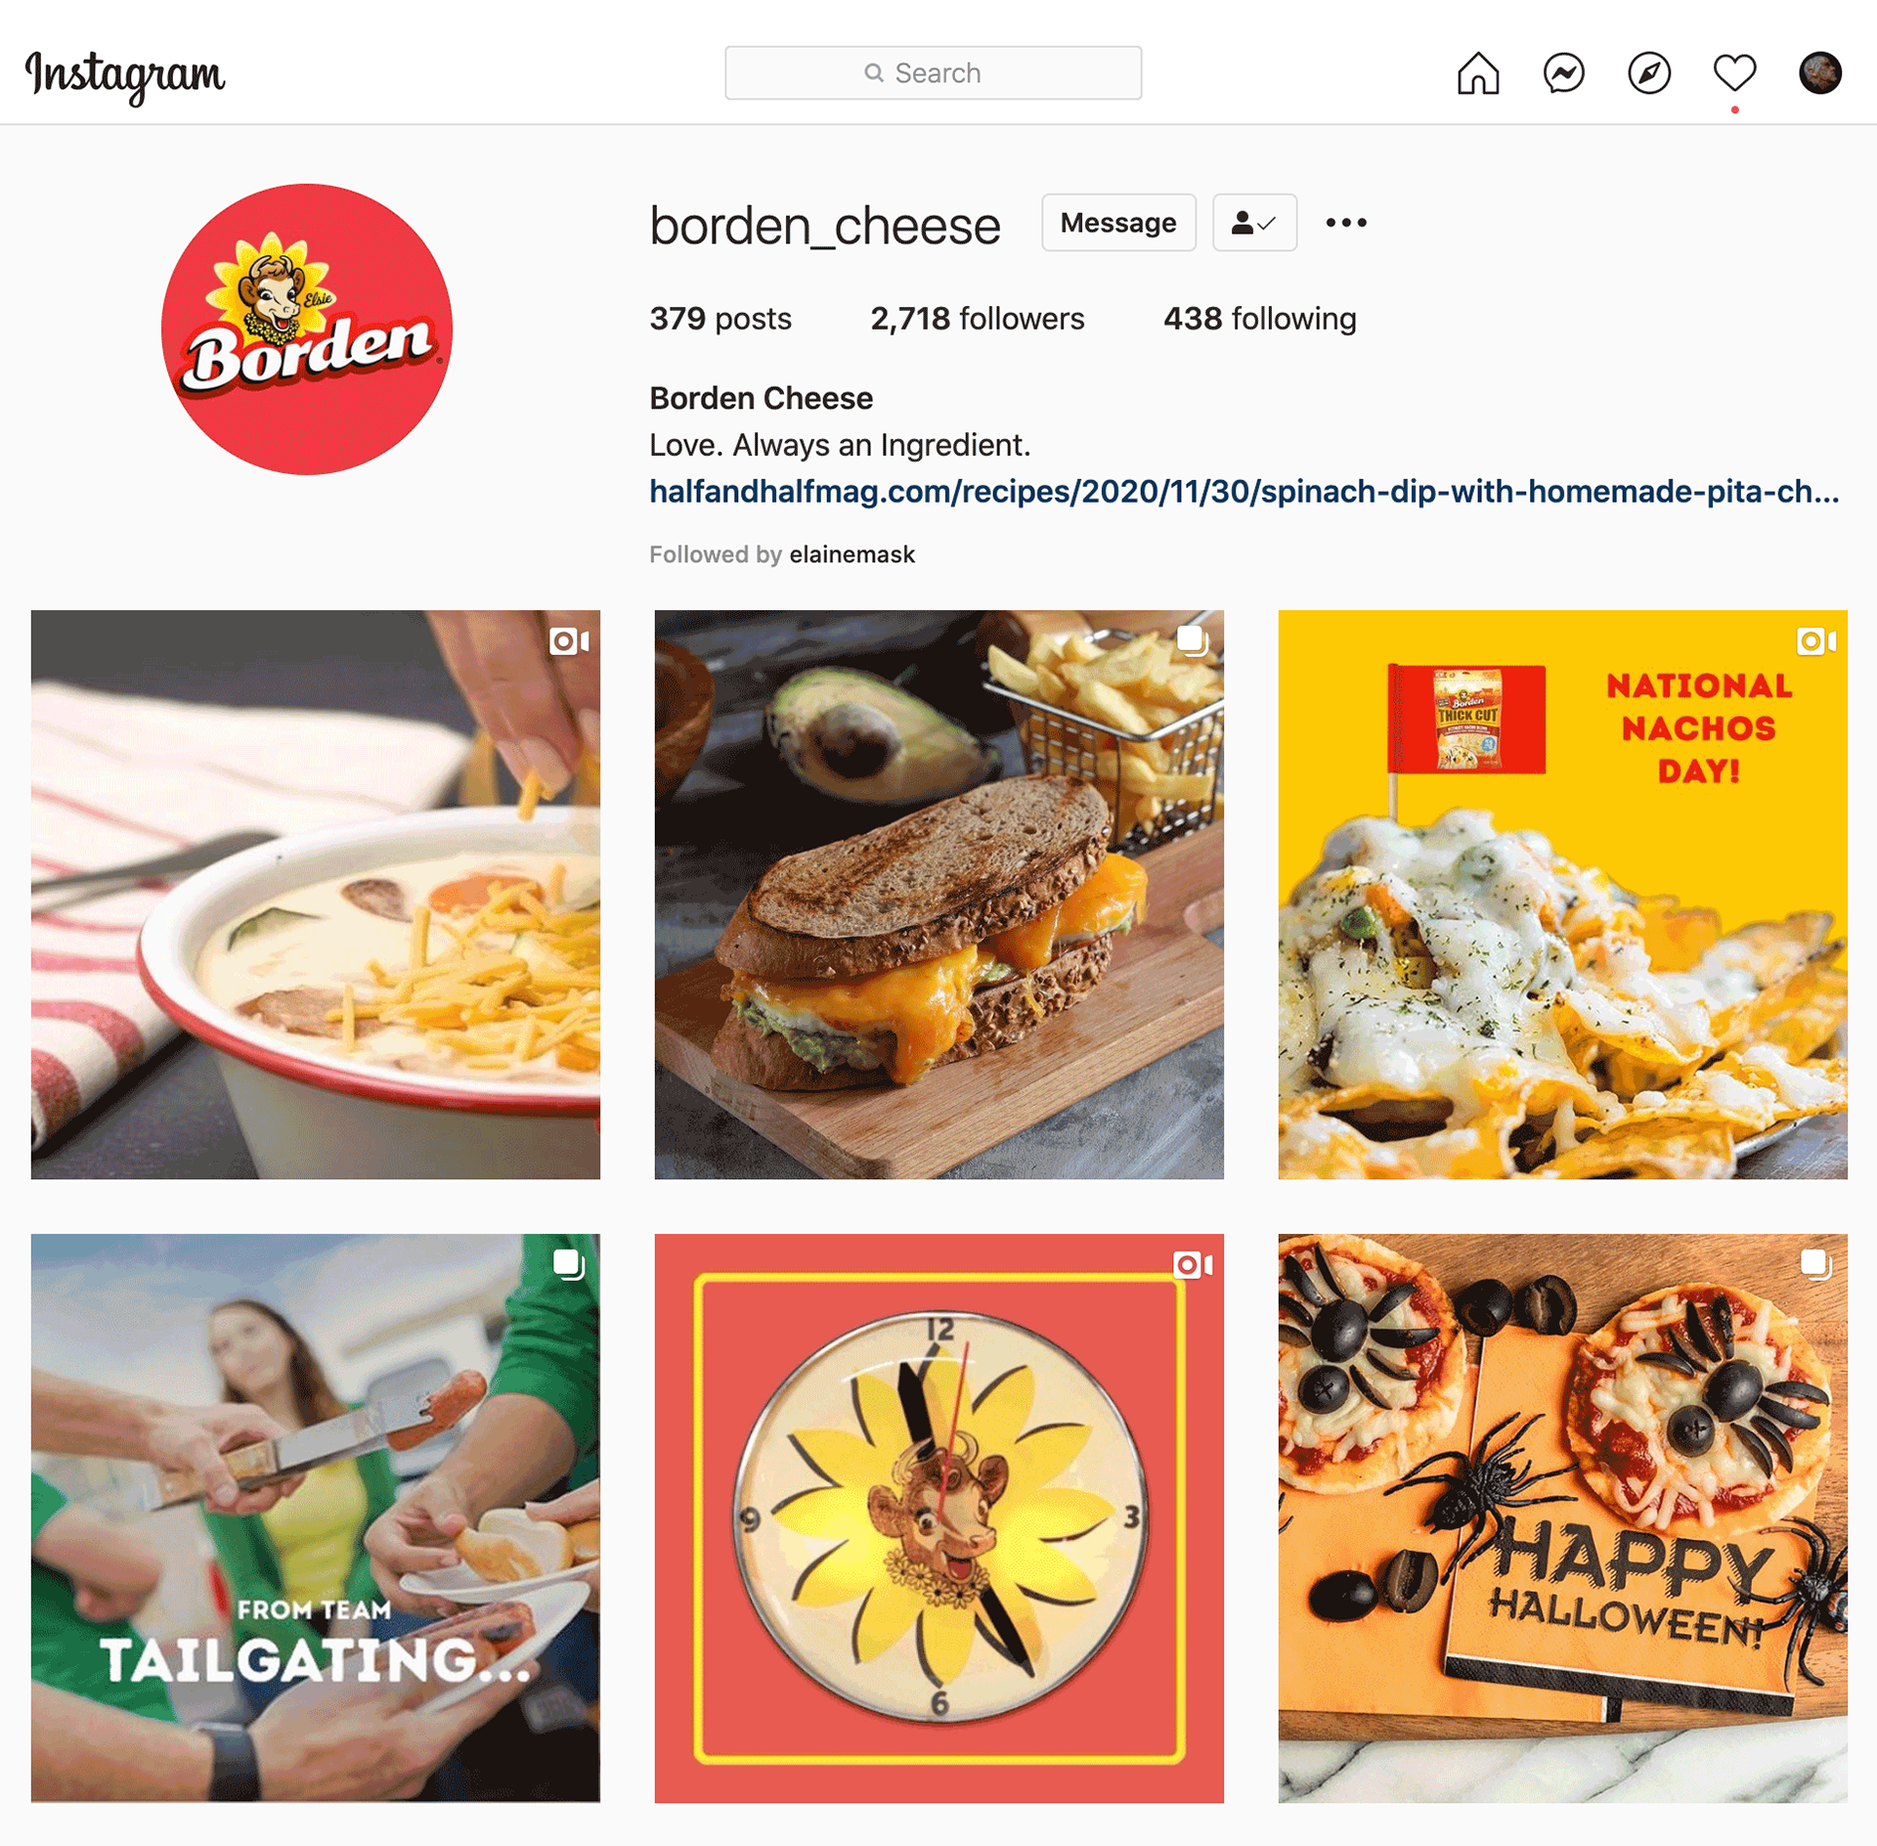Click the Instagram wordmark logo
The height and width of the screenshot is (1846, 1877).
[x=125, y=76]
